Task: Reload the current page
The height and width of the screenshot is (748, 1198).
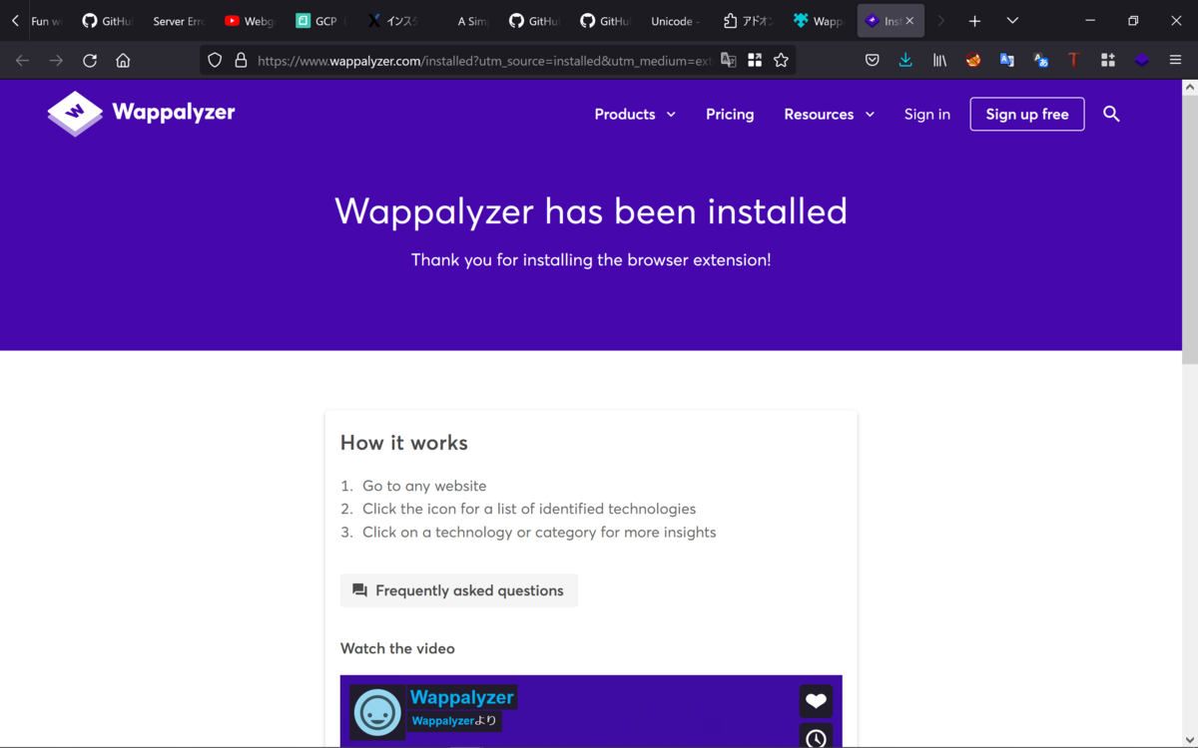Action: [x=90, y=61]
